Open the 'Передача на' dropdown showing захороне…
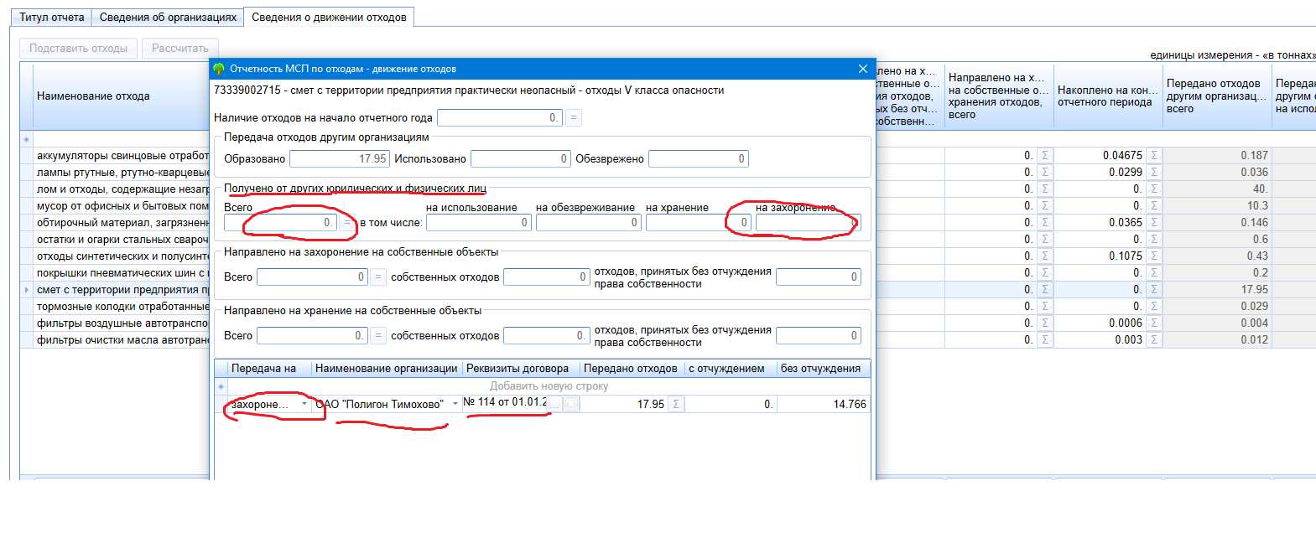Viewport: 1316px width, 543px height. coord(304,404)
